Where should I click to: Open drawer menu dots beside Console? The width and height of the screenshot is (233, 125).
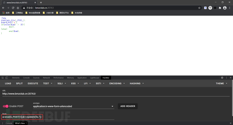(x=2, y=123)
